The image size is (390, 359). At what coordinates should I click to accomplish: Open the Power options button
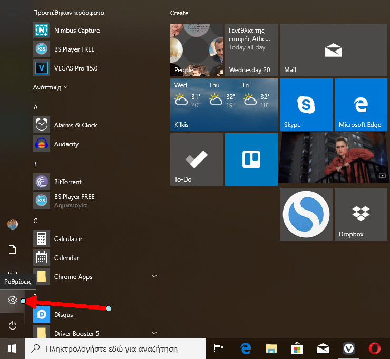point(13,325)
